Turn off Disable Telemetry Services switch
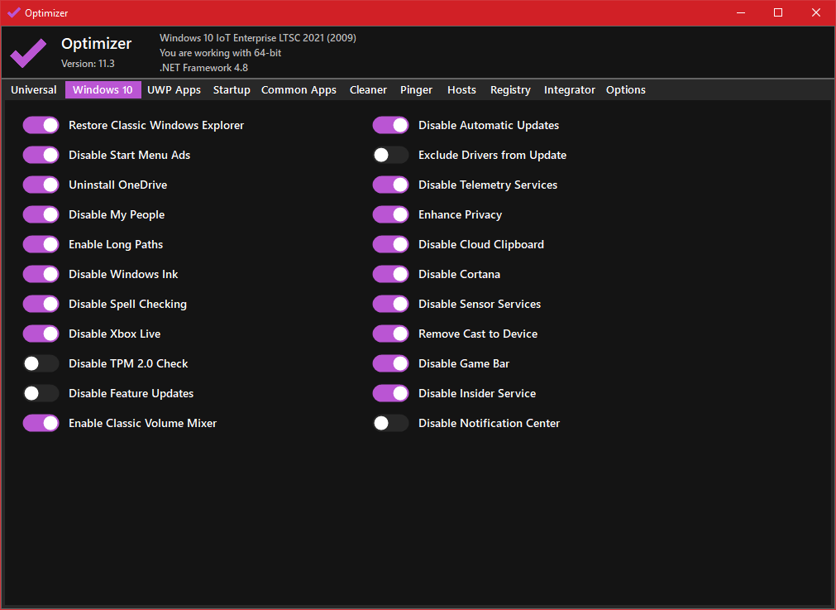The width and height of the screenshot is (836, 610). coord(390,185)
